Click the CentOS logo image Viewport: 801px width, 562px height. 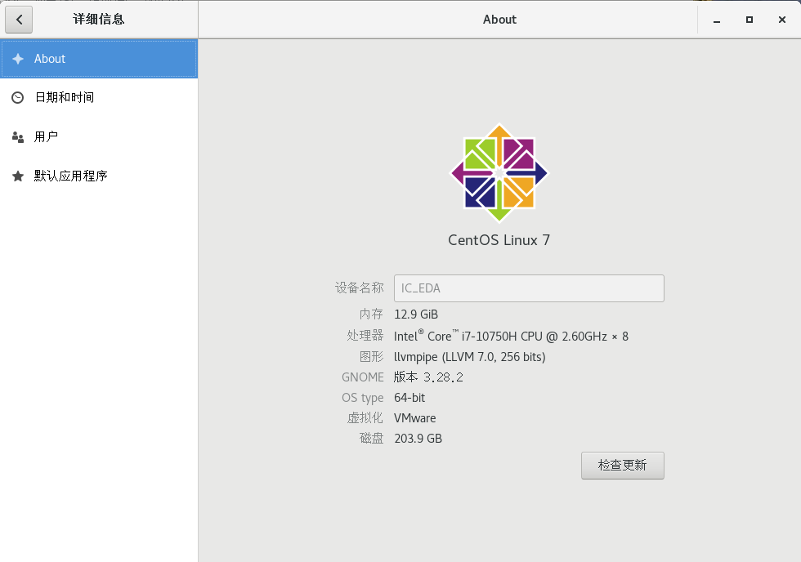click(x=499, y=172)
